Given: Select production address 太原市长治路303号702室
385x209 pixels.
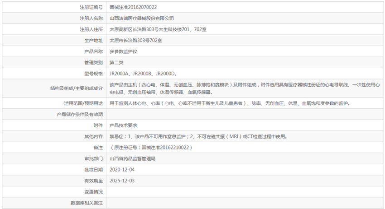Looking at the screenshot, I should coord(136,40).
